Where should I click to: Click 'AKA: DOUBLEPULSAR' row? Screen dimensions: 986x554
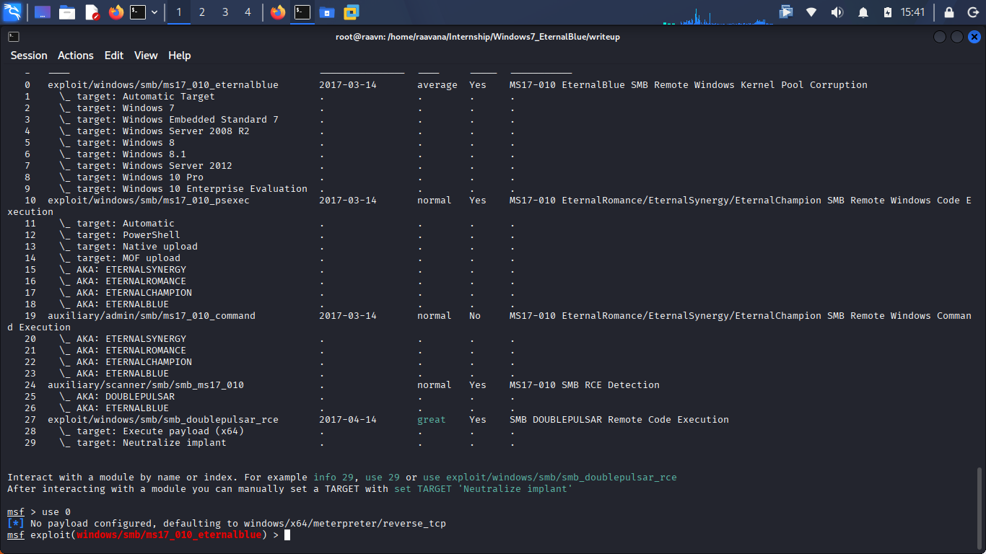pyautogui.click(x=117, y=397)
